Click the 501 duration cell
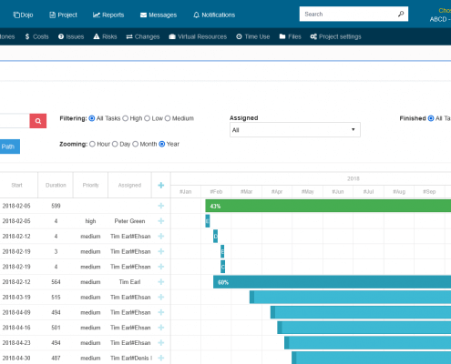The image size is (451, 364). click(x=56, y=328)
